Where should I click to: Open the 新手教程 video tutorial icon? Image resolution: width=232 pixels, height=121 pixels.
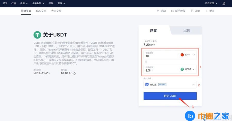click(172, 11)
